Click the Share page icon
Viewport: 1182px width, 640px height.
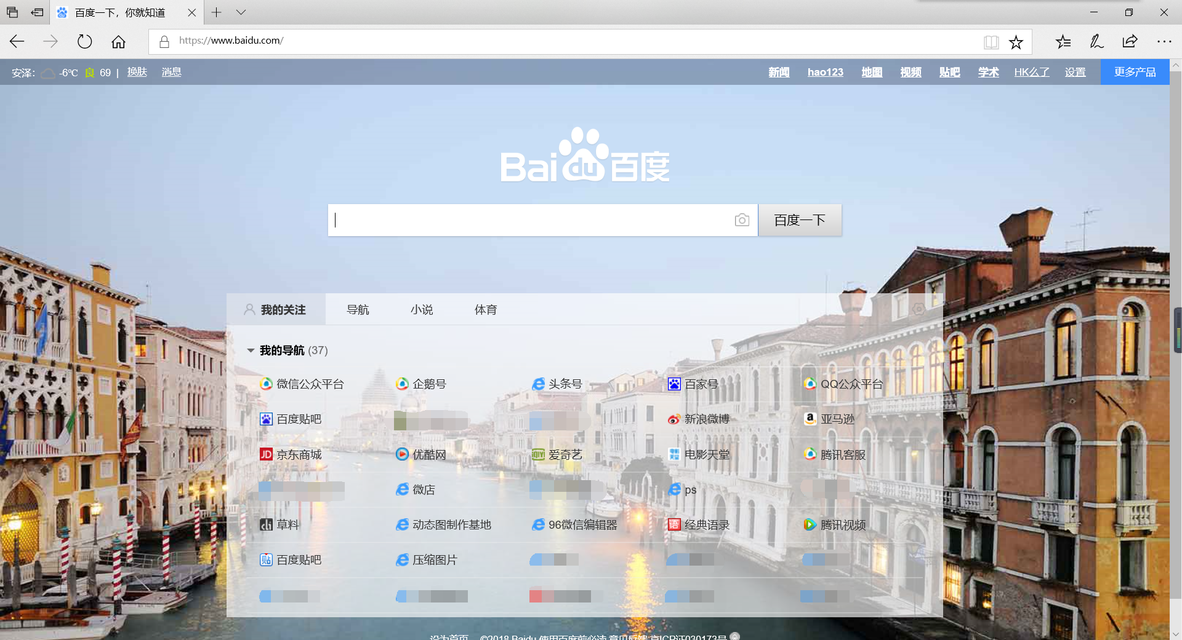[x=1130, y=41]
